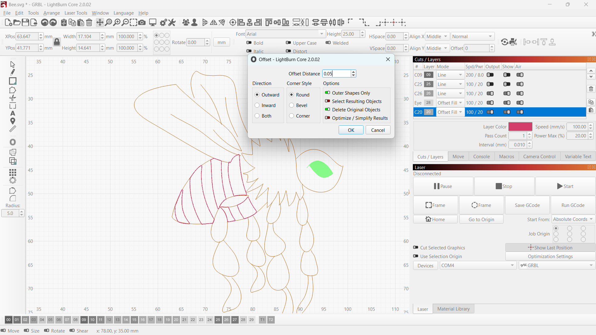Switch to the Console tab

(481, 157)
